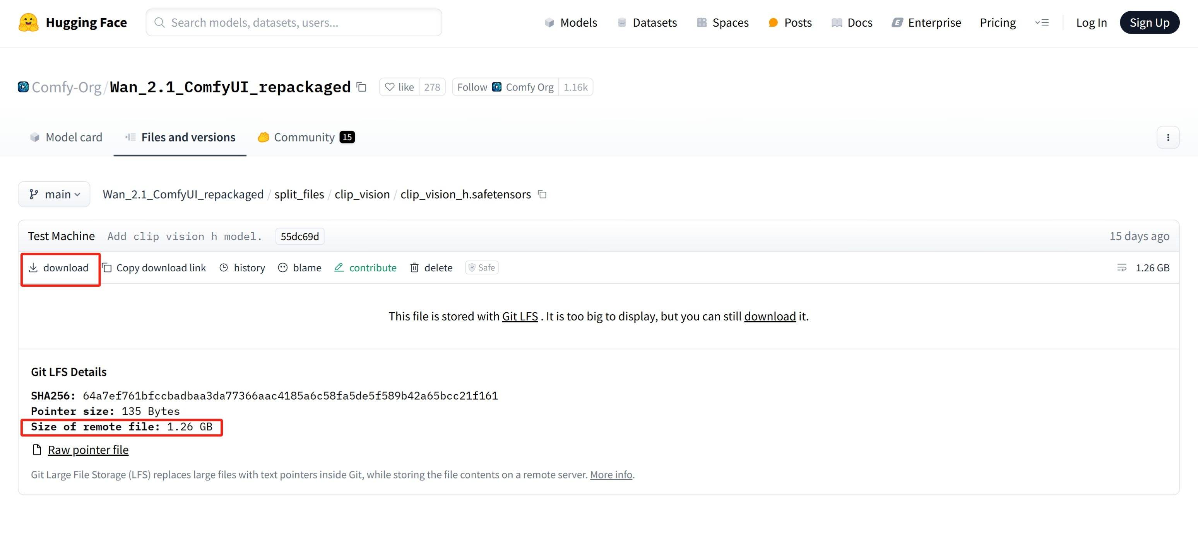Toggle line wrap icon beside 1.26 GB
Viewport: 1198px width, 540px height.
pos(1121,267)
